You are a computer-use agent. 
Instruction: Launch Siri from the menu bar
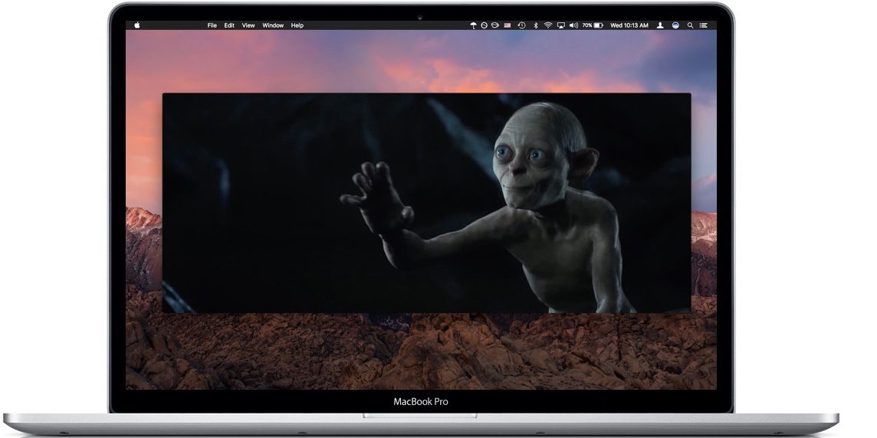click(675, 25)
